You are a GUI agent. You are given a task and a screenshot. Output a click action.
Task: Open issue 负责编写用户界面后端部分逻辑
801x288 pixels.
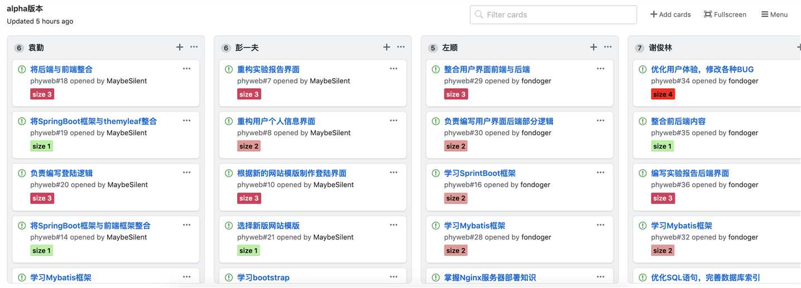(x=499, y=121)
